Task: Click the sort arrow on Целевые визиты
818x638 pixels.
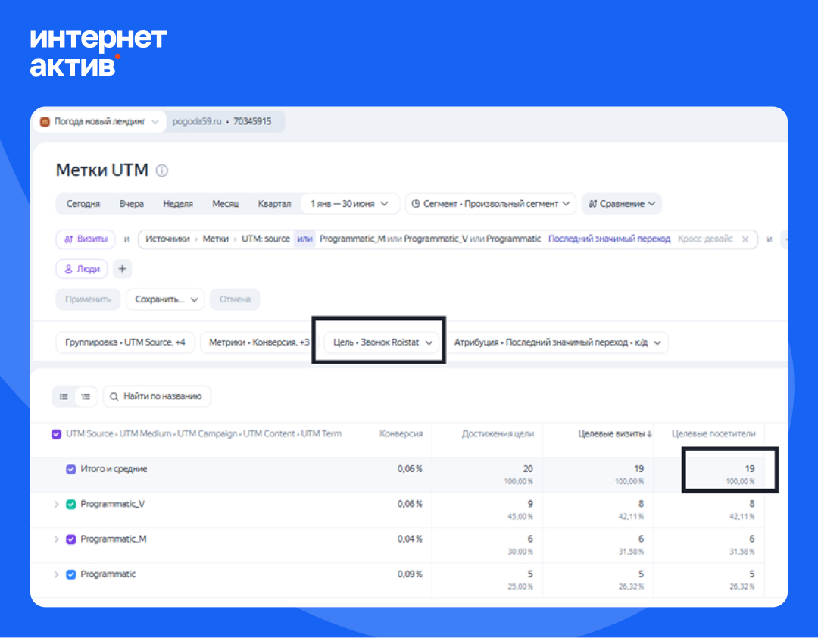Action: (x=650, y=434)
